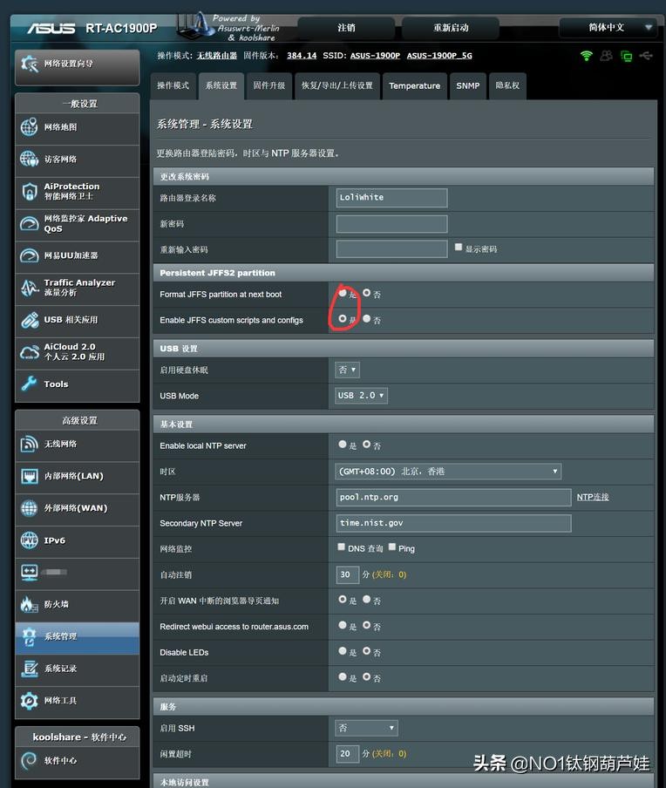The width and height of the screenshot is (666, 788).
Task: Open the Enable SSH dropdown
Action: point(366,728)
